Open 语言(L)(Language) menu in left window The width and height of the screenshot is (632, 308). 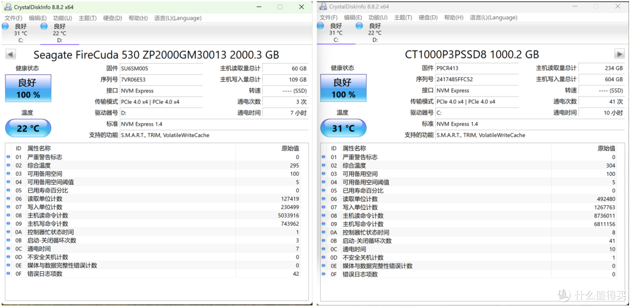click(x=178, y=18)
